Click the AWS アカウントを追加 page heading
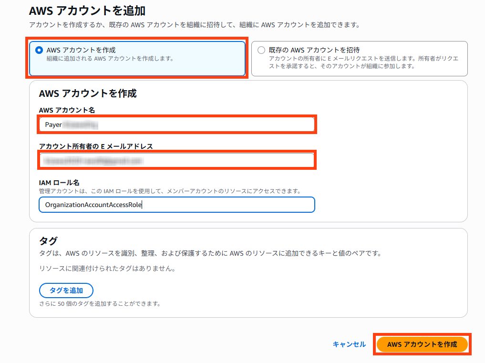 point(87,10)
